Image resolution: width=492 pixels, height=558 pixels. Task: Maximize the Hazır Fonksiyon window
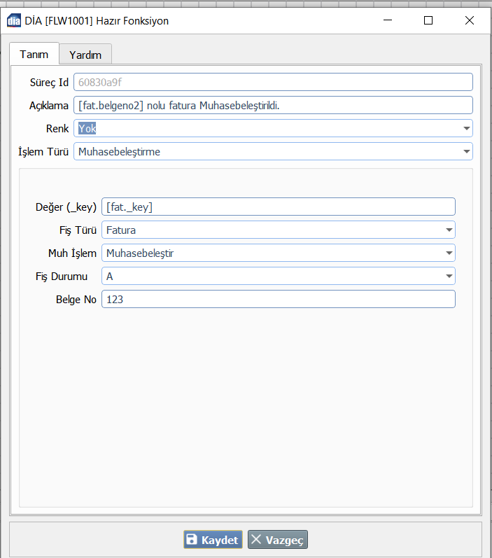pyautogui.click(x=428, y=20)
